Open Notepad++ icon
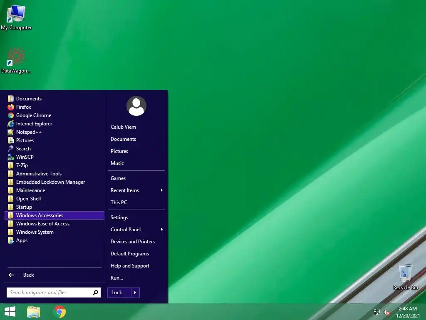This screenshot has width=426, height=320. pos(10,132)
